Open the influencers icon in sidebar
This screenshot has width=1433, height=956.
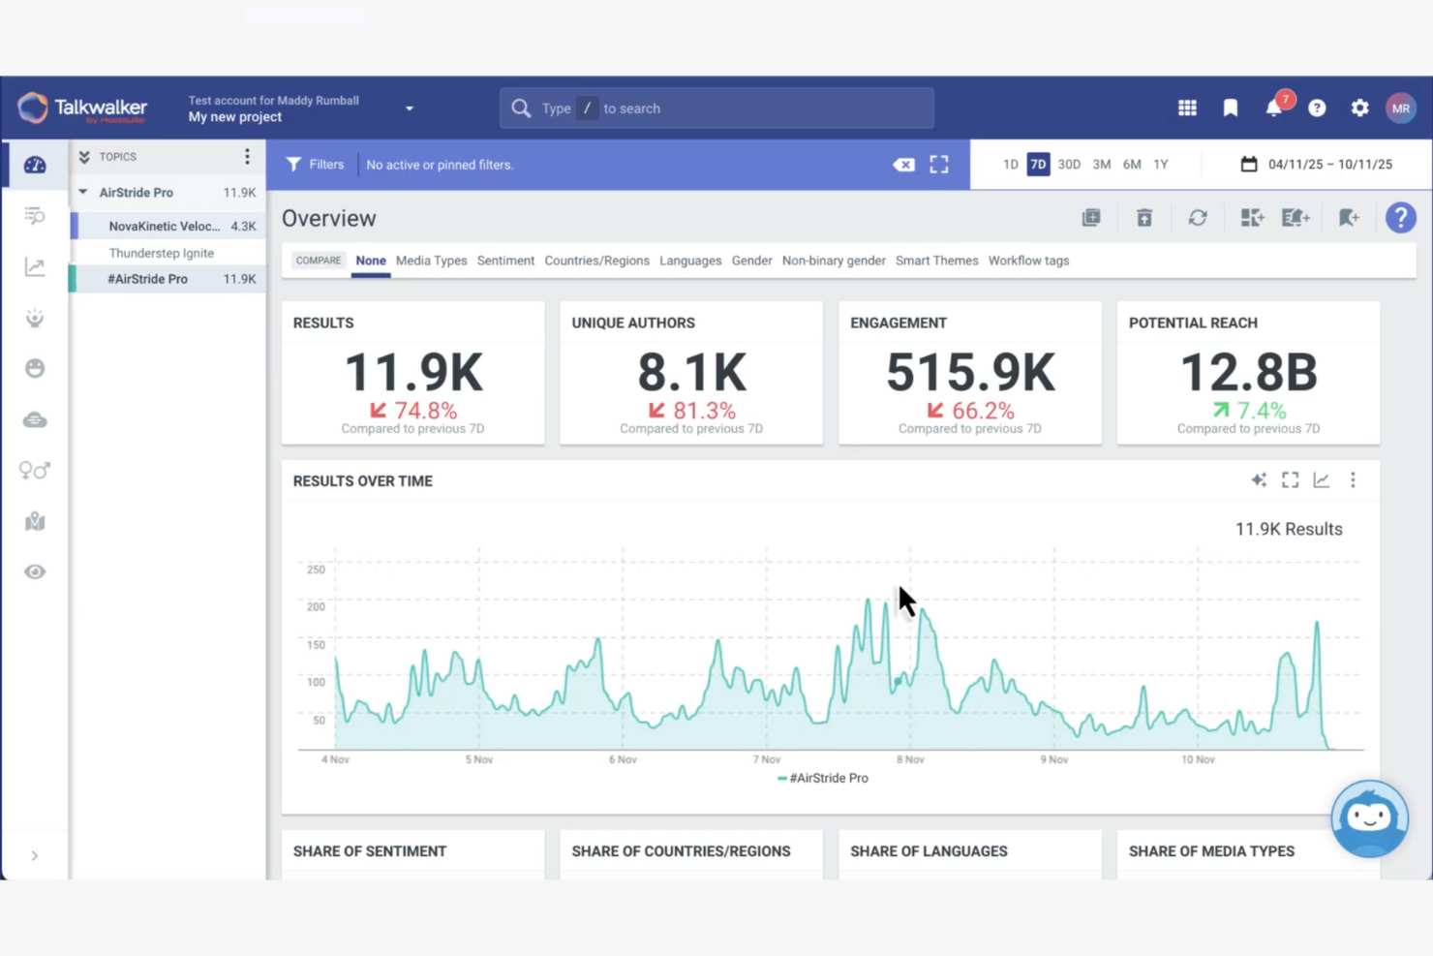tap(35, 318)
